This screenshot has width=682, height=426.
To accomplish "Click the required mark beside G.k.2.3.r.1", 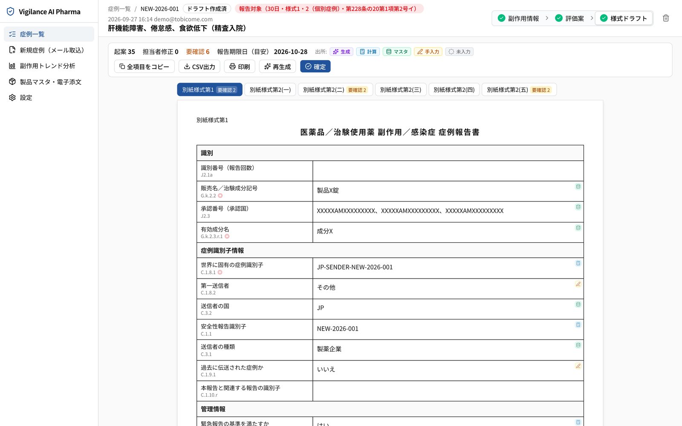I will tap(227, 236).
